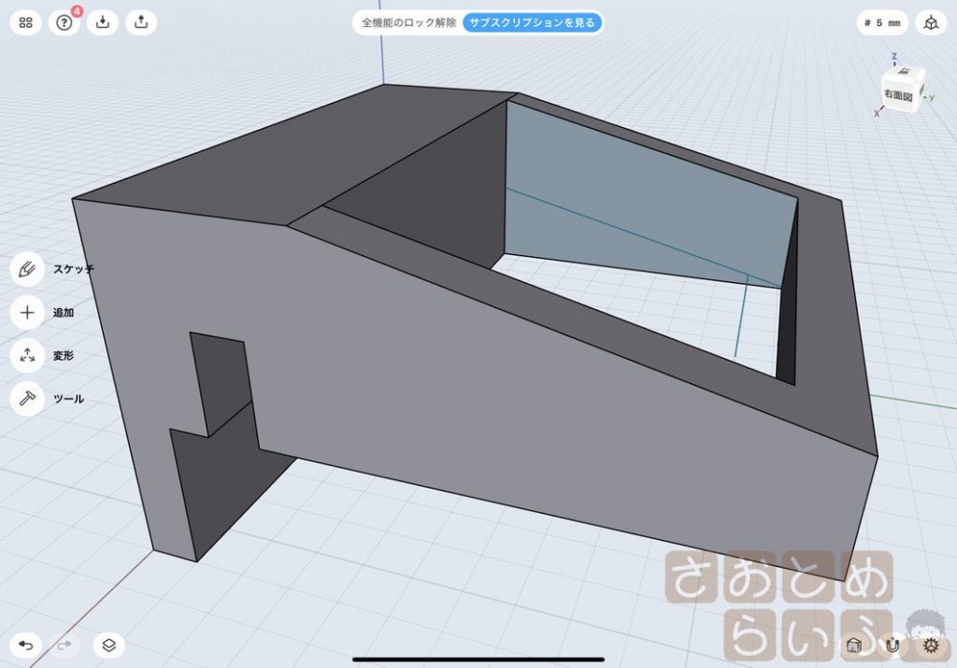Image resolution: width=957 pixels, height=668 pixels.
Task: Open the ツール hammer menu
Action: pyautogui.click(x=27, y=399)
